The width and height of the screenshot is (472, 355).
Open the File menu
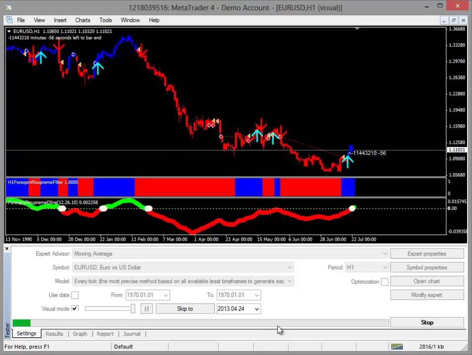pos(21,20)
